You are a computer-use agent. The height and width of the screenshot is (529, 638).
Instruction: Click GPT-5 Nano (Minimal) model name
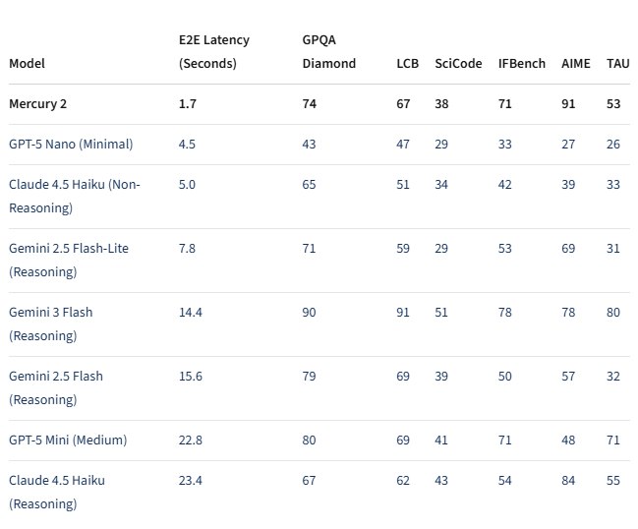click(71, 145)
